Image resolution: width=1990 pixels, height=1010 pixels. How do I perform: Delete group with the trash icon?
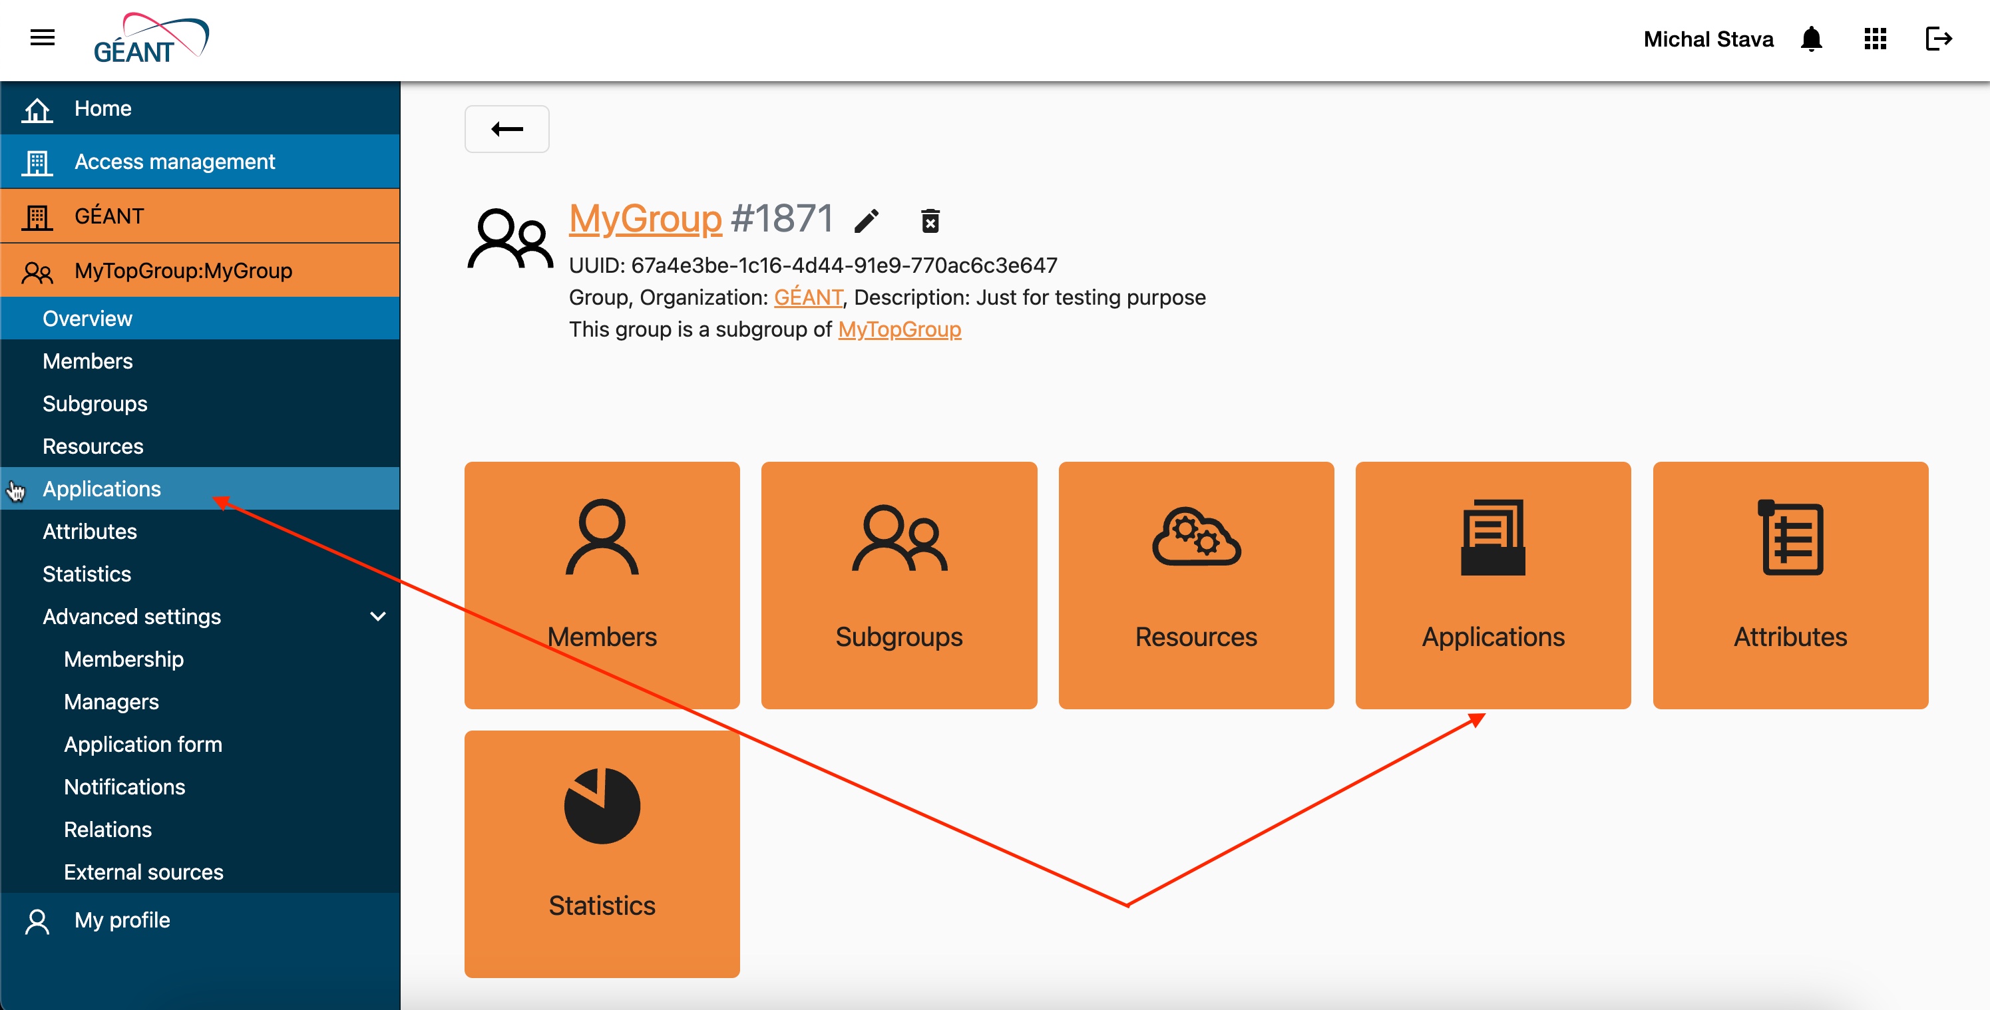pos(930,221)
